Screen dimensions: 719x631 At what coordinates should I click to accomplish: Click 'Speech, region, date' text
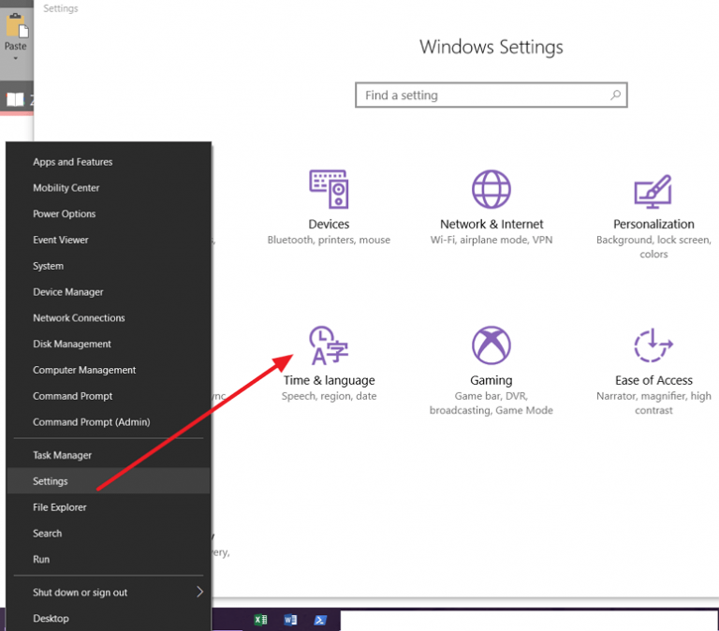click(x=329, y=396)
